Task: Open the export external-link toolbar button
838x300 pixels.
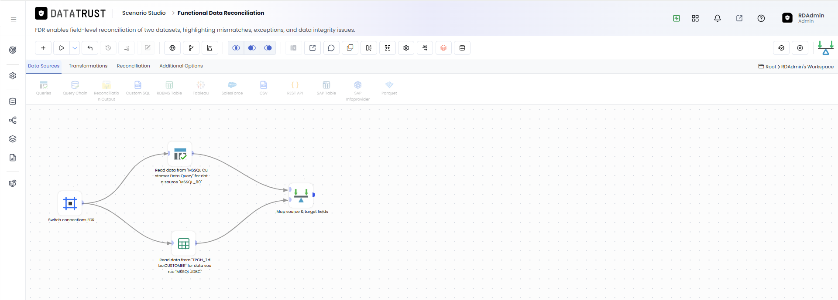Action: click(x=313, y=48)
